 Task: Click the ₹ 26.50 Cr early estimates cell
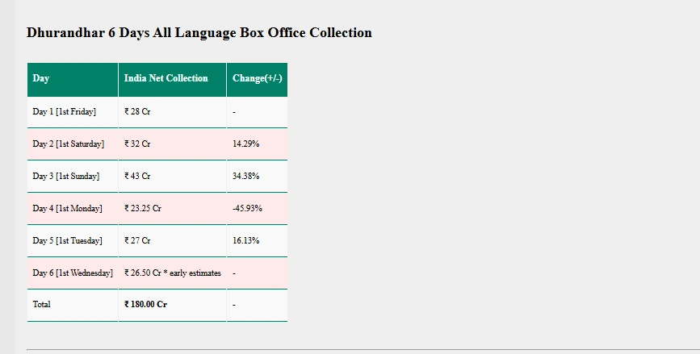point(173,273)
